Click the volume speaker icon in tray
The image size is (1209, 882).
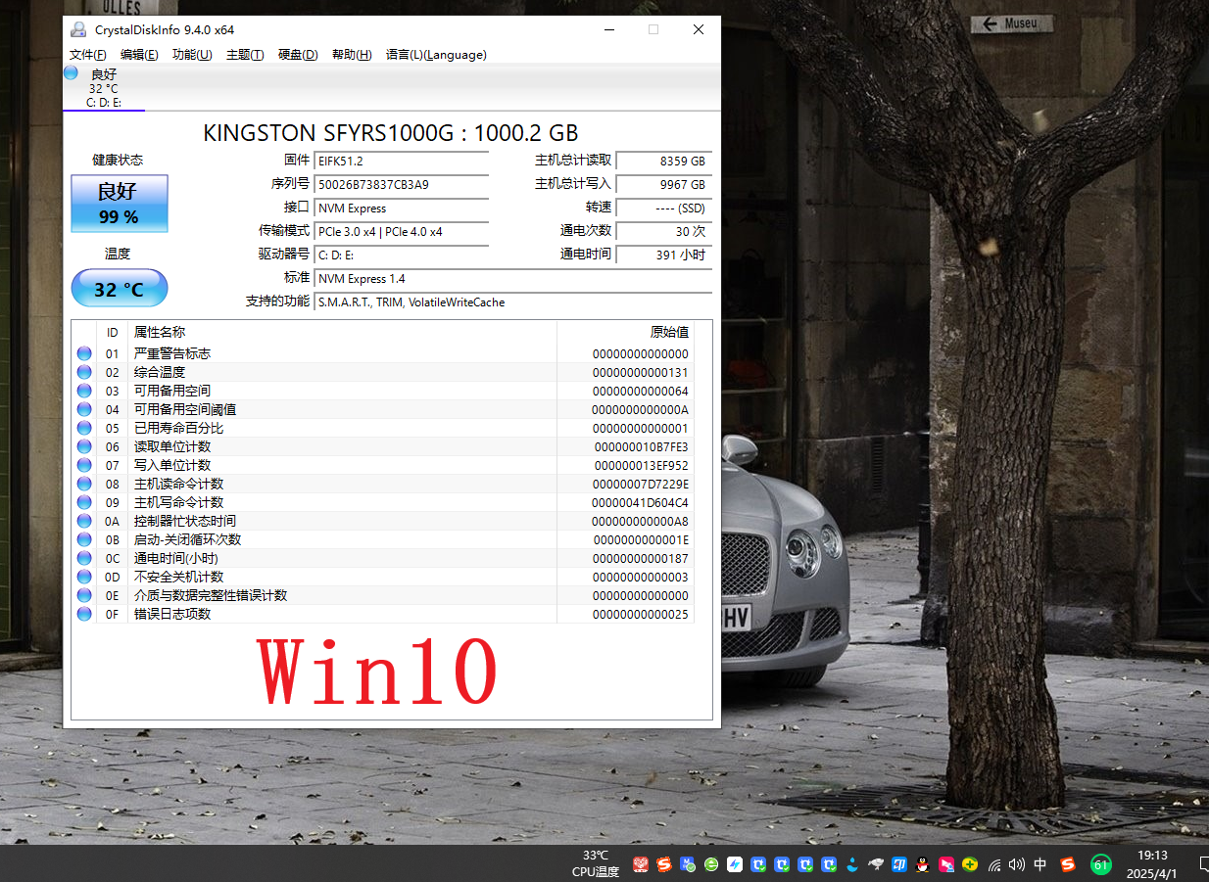point(1017,864)
